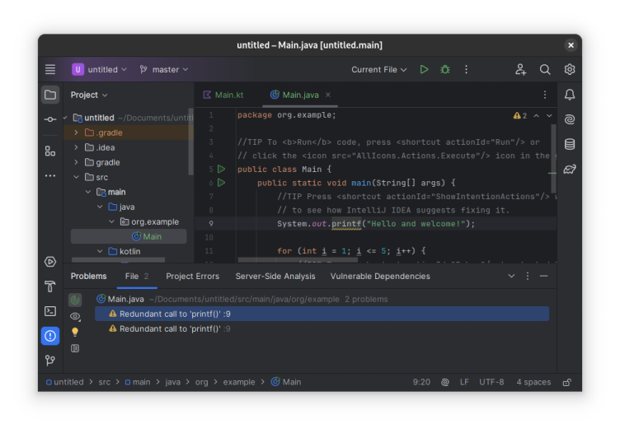The width and height of the screenshot is (620, 433).
Task: Show more tool windows ellipsis
Action: pos(50,175)
